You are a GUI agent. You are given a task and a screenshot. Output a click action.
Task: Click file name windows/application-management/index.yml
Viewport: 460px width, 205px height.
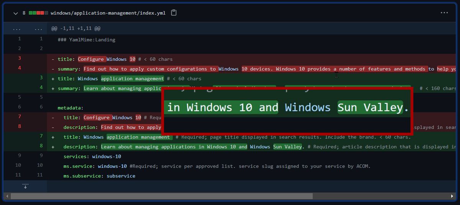pyautogui.click(x=108, y=13)
